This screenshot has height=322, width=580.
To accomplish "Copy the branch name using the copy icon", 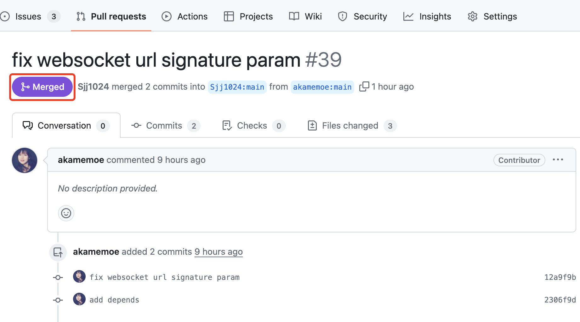I will pyautogui.click(x=364, y=86).
